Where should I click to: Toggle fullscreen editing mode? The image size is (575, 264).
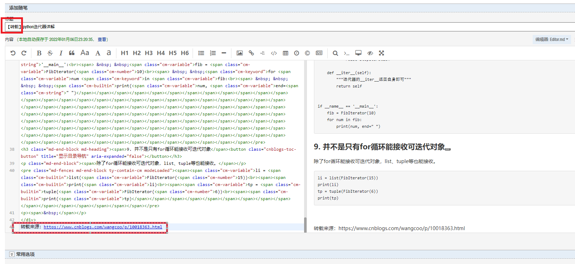click(x=381, y=53)
